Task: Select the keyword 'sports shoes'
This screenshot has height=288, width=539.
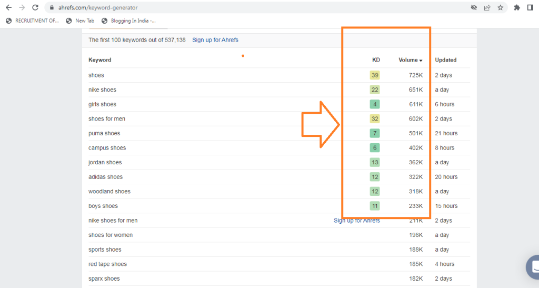Action: click(x=105, y=250)
